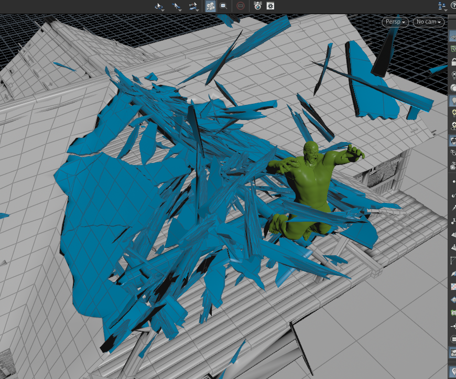Select the highlighted normal lighting bulb

[x=453, y=100]
